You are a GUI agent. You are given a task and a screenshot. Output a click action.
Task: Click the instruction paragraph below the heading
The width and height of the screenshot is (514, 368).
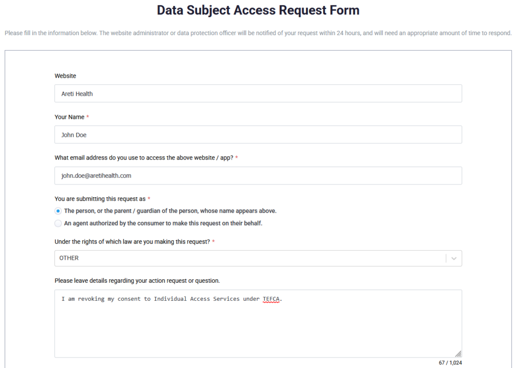click(258, 34)
